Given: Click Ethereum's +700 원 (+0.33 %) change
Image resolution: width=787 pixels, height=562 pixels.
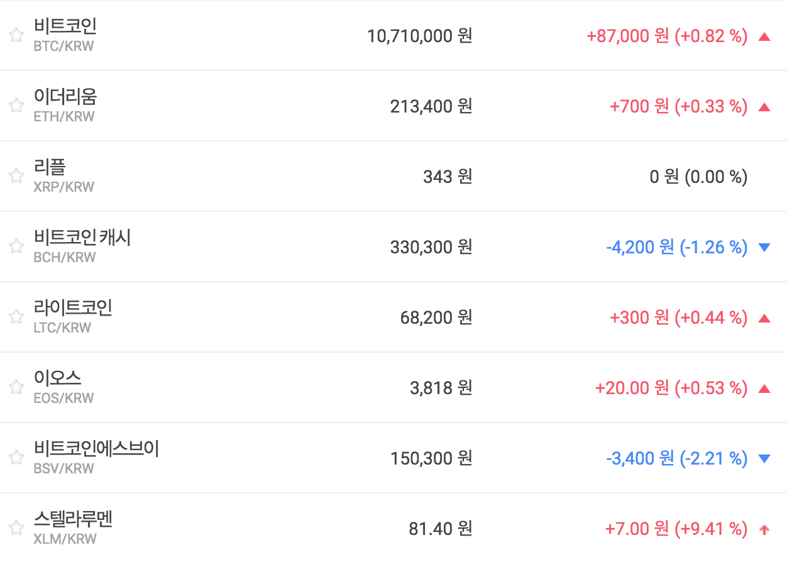Looking at the screenshot, I should click(678, 106).
